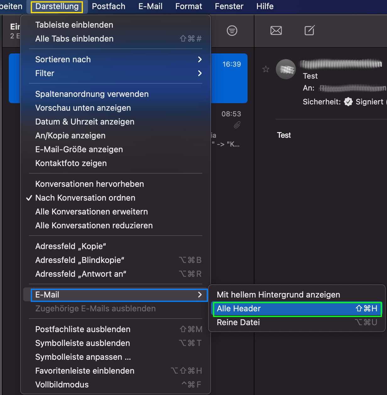The height and width of the screenshot is (395, 387).
Task: Click the sender's avatar picture
Action: click(286, 69)
